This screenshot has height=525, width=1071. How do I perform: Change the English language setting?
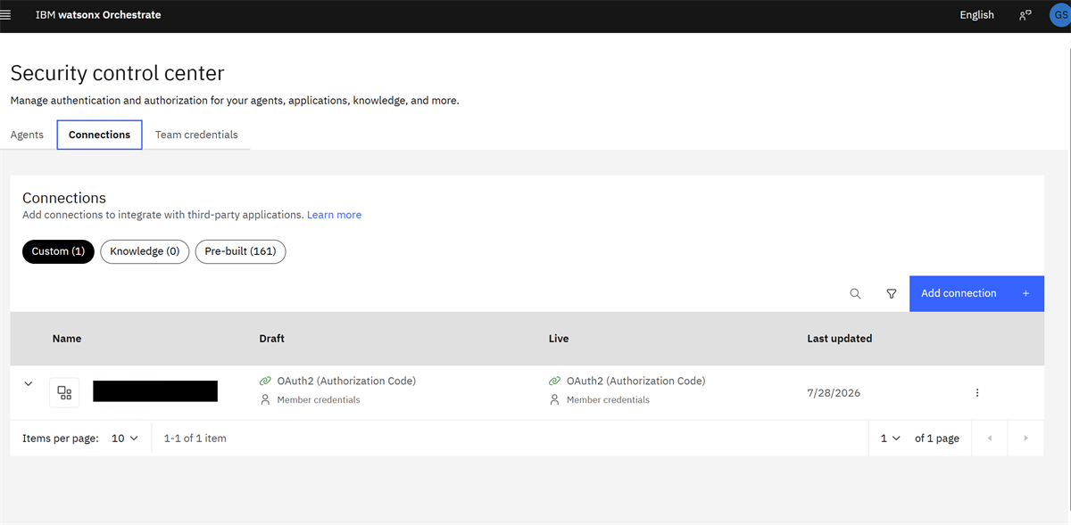coord(976,15)
